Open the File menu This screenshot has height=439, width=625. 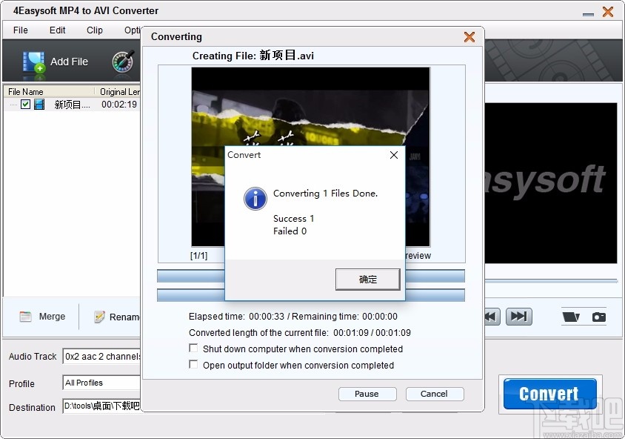coord(19,30)
